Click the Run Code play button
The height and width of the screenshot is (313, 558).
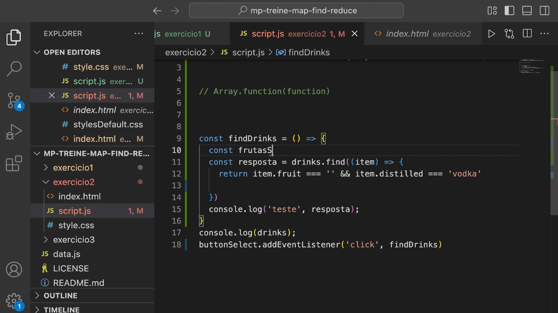click(x=491, y=34)
